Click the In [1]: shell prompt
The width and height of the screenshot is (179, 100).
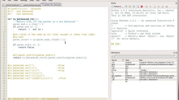(x=116, y=44)
